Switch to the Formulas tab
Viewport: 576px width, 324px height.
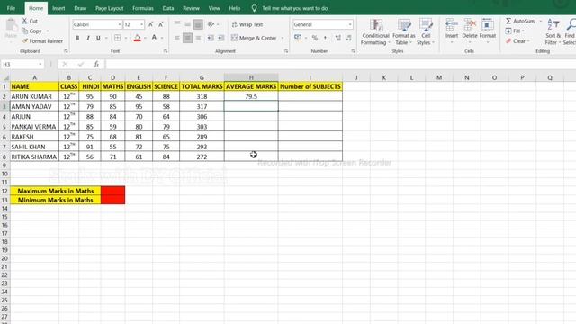(x=143, y=8)
